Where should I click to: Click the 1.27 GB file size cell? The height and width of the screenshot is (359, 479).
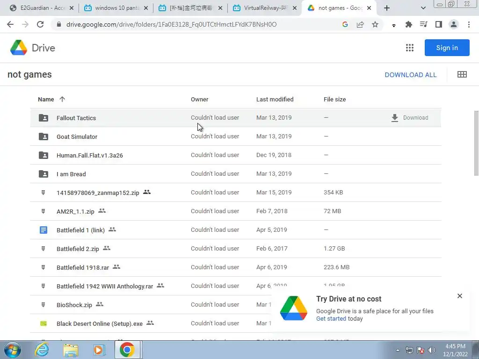[x=334, y=249]
